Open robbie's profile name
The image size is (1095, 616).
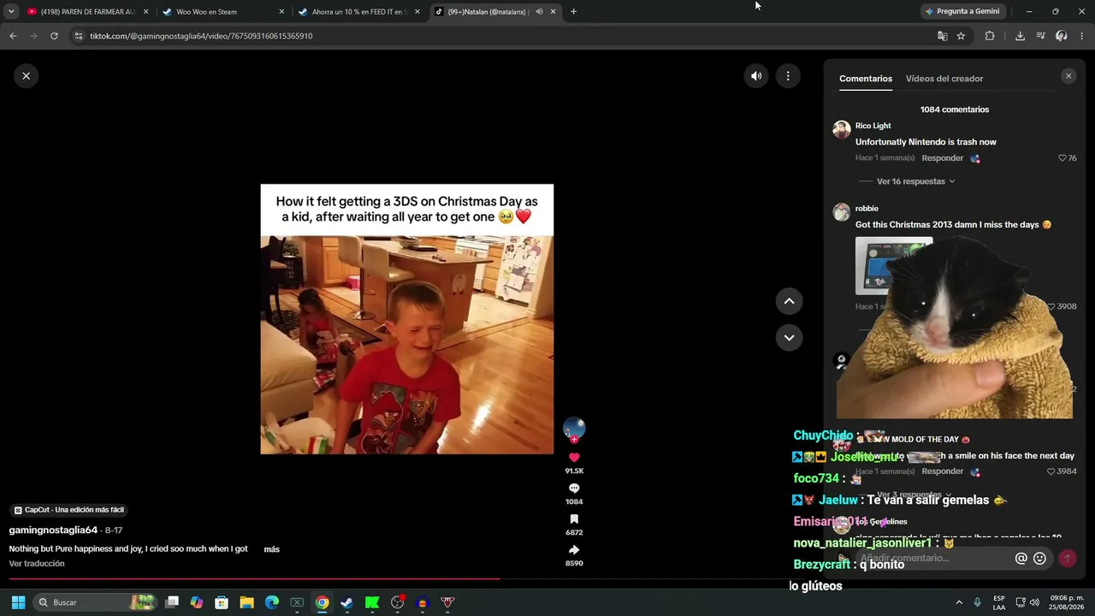coord(867,209)
